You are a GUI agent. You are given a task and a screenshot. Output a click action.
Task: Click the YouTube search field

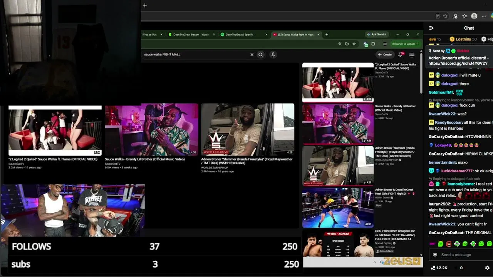pos(196,55)
